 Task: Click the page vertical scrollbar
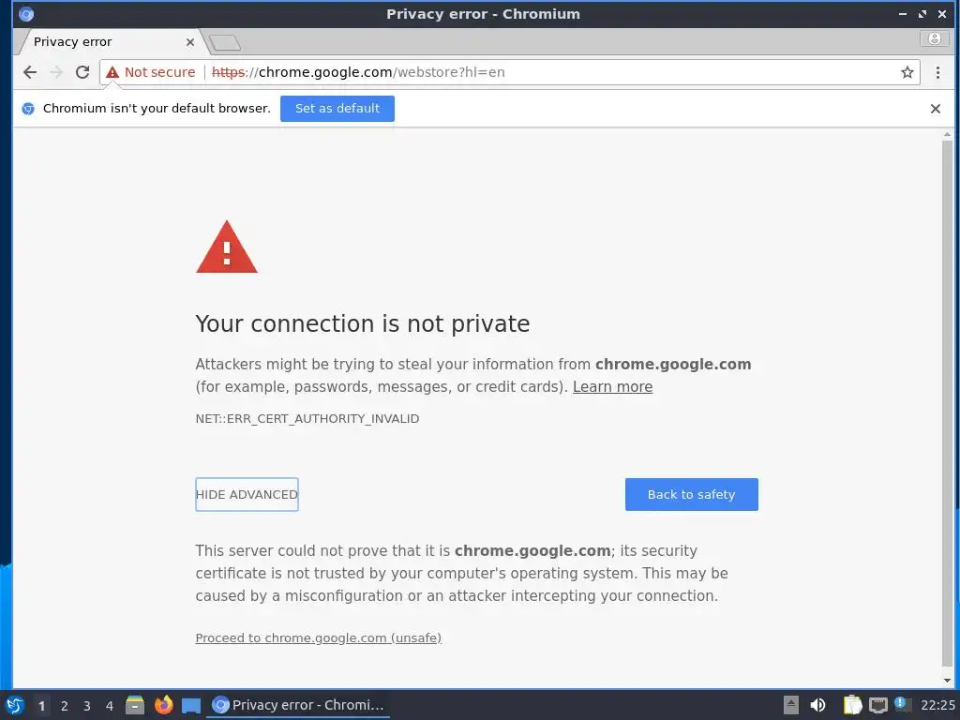point(947,404)
